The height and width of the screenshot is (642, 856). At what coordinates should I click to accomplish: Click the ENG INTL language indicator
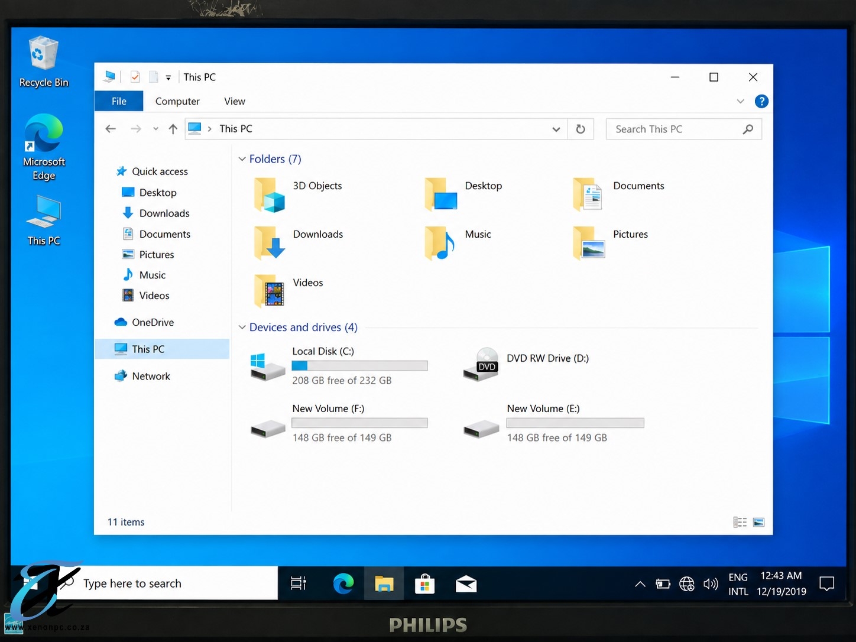tap(738, 584)
